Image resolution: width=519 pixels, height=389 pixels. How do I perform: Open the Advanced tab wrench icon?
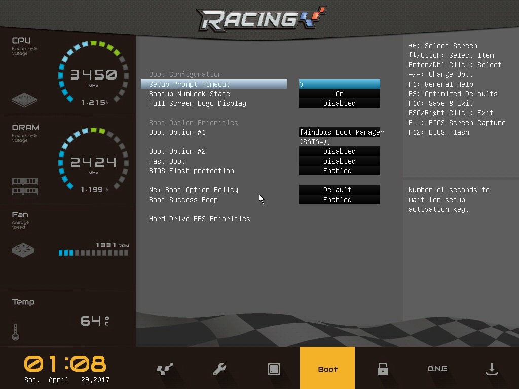tap(219, 369)
